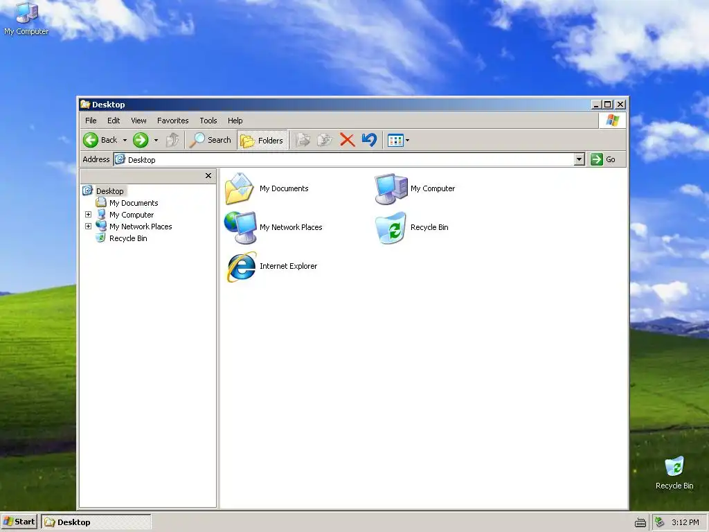This screenshot has width=709, height=532.
Task: Click the 3:12 PM clock
Action: pyautogui.click(x=685, y=522)
